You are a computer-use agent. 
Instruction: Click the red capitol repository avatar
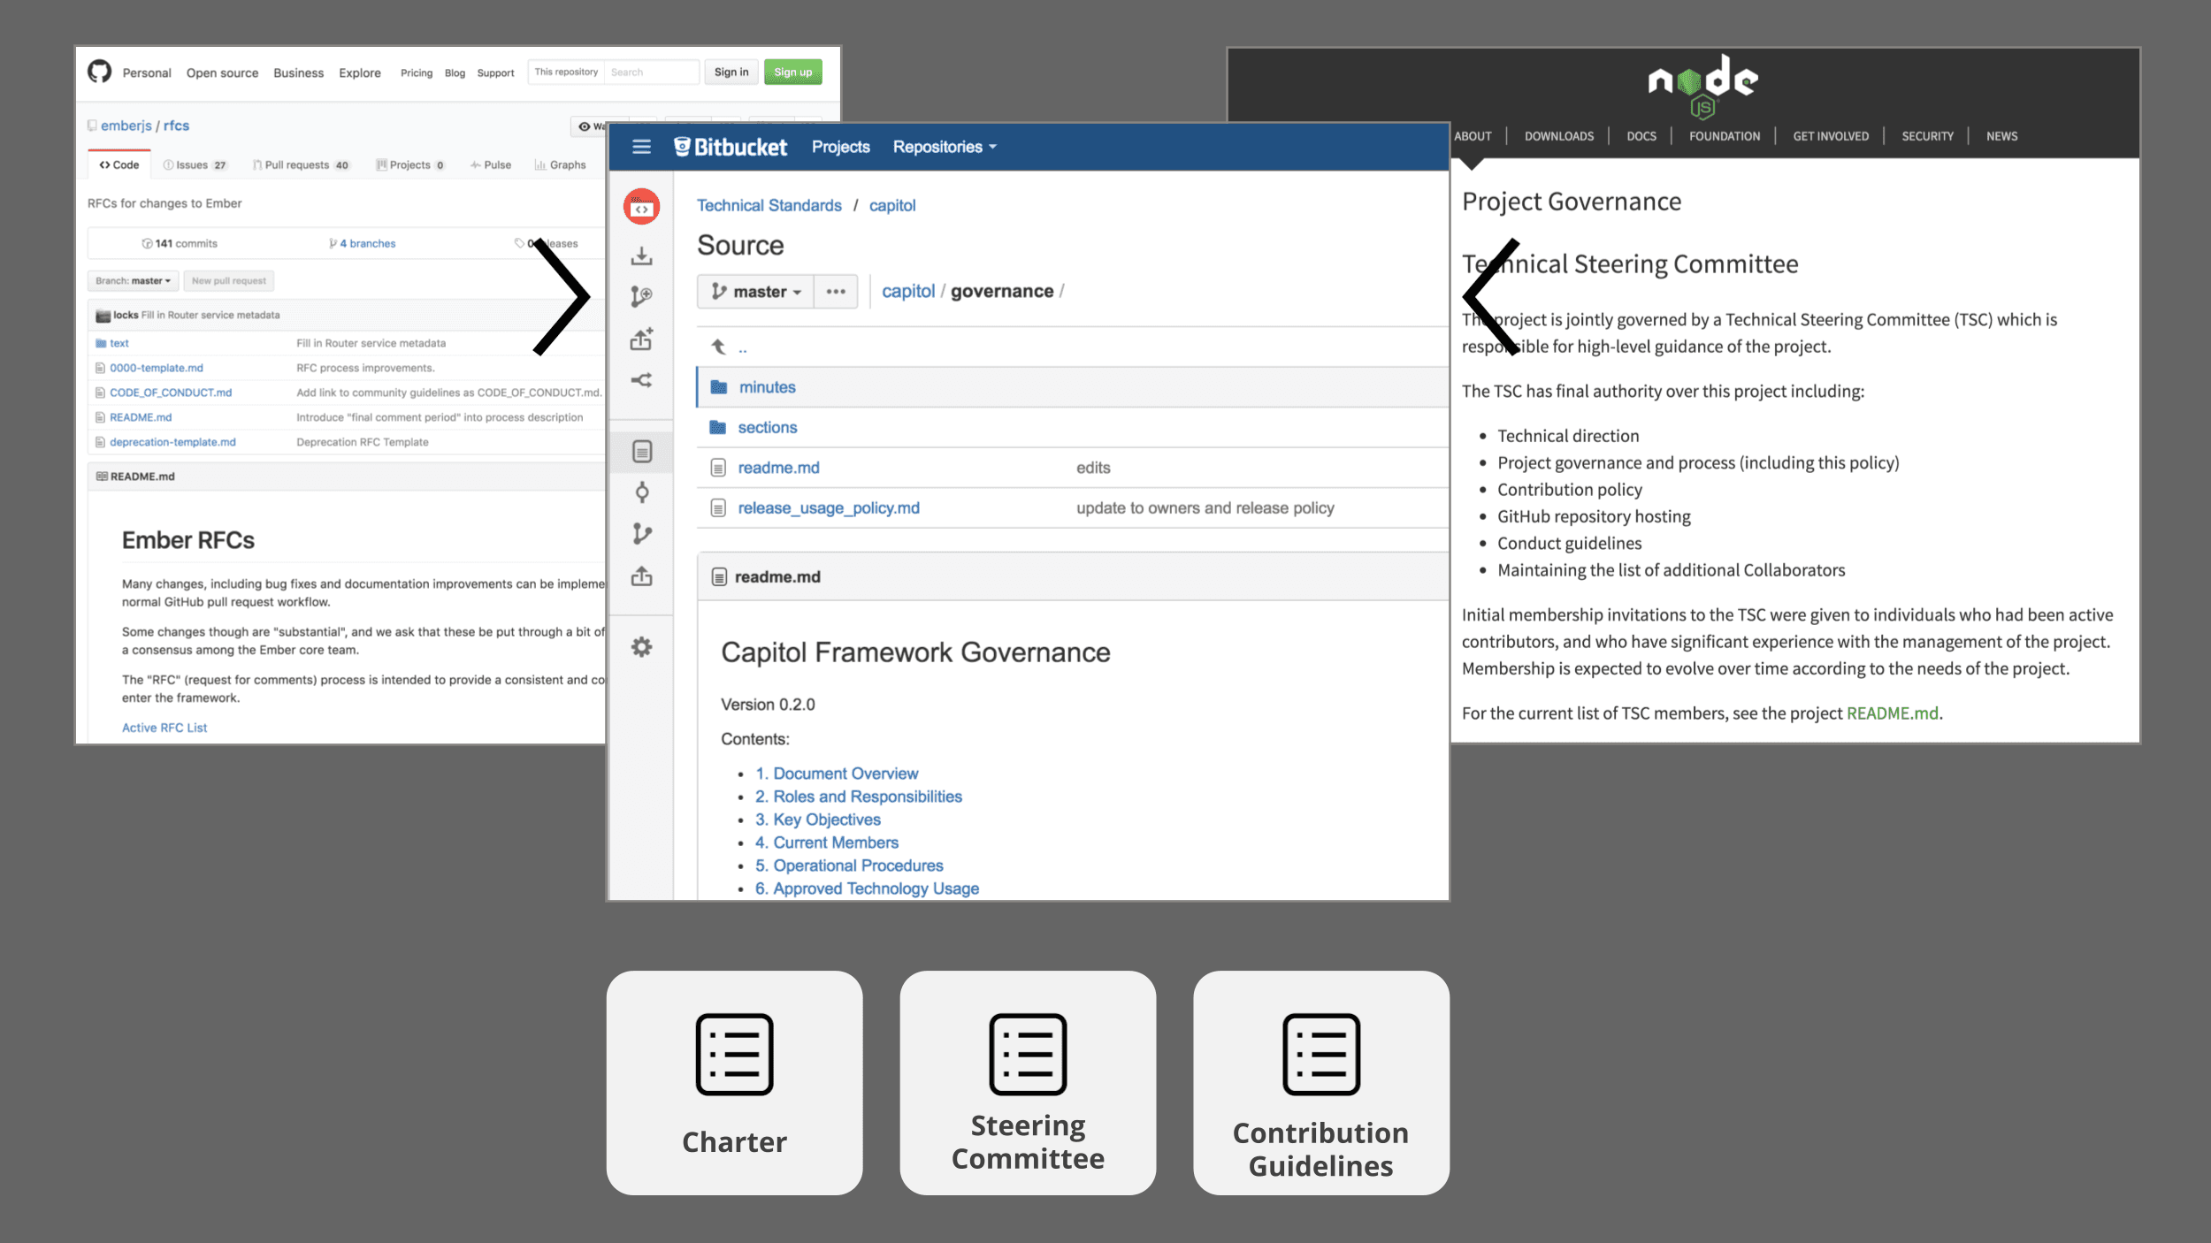(641, 207)
